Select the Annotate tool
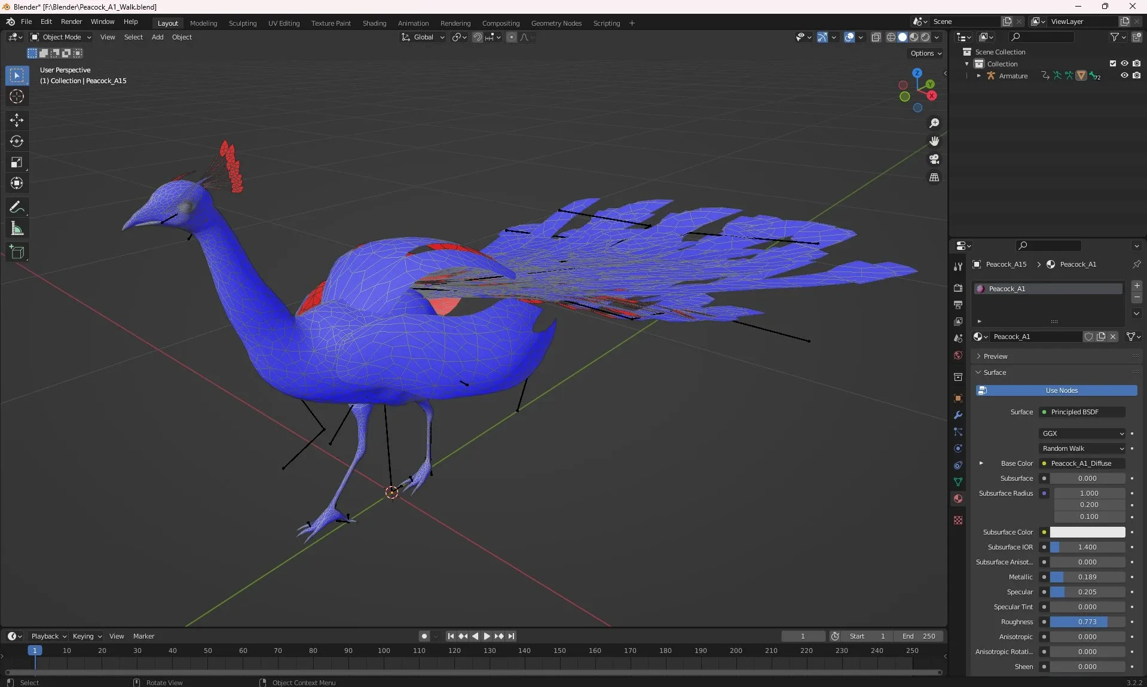This screenshot has height=687, width=1147. coord(17,207)
